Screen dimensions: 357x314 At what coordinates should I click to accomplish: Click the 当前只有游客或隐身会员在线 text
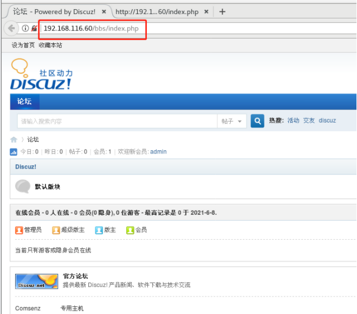(53, 250)
